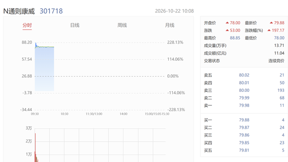Click the 卖三 price 80.00
The image size is (288, 162).
[244, 90]
